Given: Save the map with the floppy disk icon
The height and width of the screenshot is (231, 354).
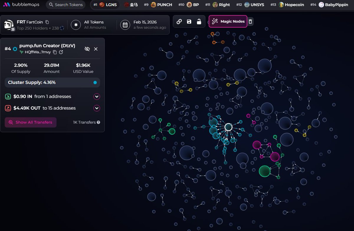Looking at the screenshot, I should [189, 21].
